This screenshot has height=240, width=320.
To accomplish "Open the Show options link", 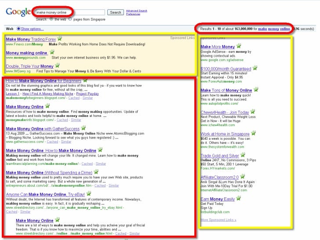I will point(32,29).
